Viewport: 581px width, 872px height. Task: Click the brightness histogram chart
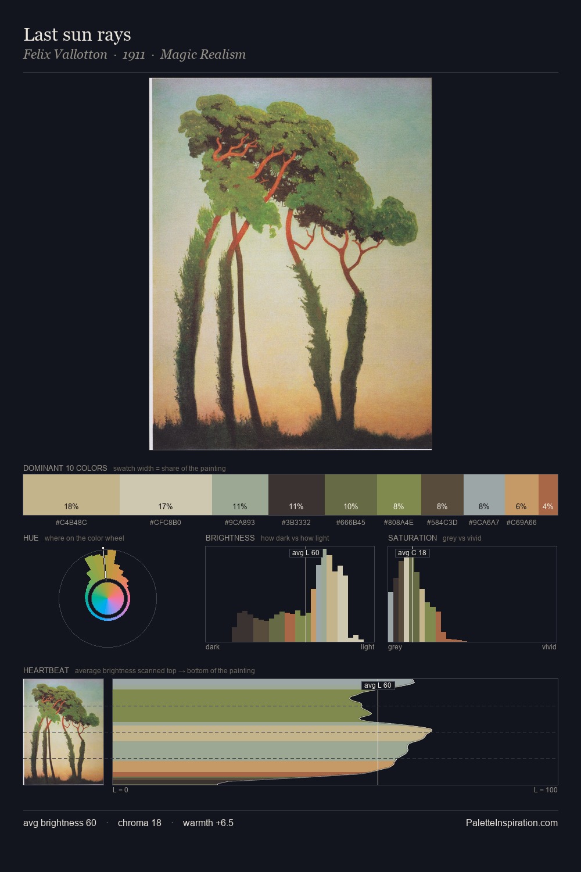290,594
